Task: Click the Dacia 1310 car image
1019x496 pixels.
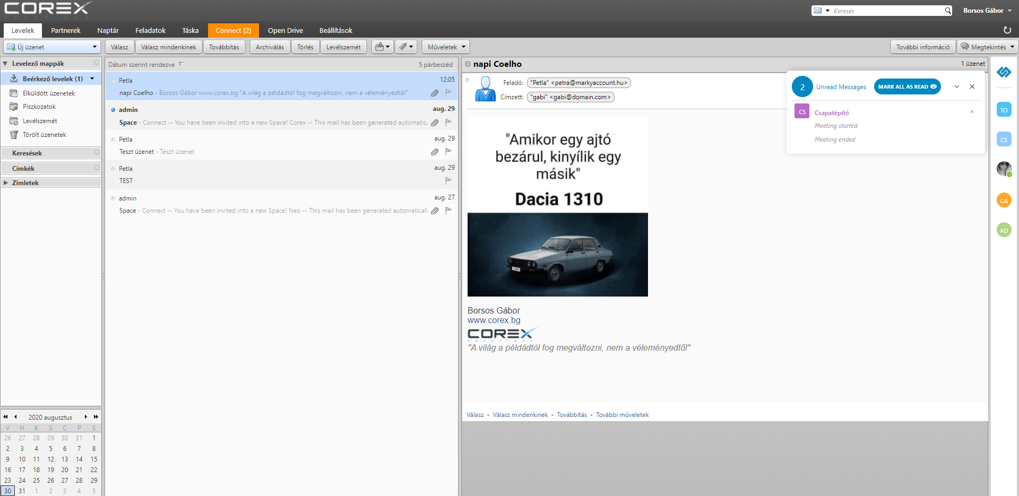Action: pos(557,255)
